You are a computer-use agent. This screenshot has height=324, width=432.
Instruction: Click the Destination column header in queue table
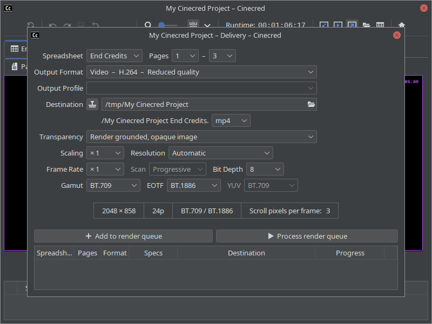pyautogui.click(x=246, y=253)
